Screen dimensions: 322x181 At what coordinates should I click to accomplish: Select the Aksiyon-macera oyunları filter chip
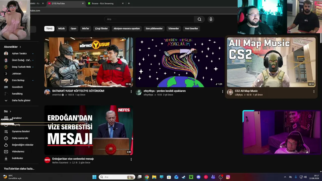[127, 29]
